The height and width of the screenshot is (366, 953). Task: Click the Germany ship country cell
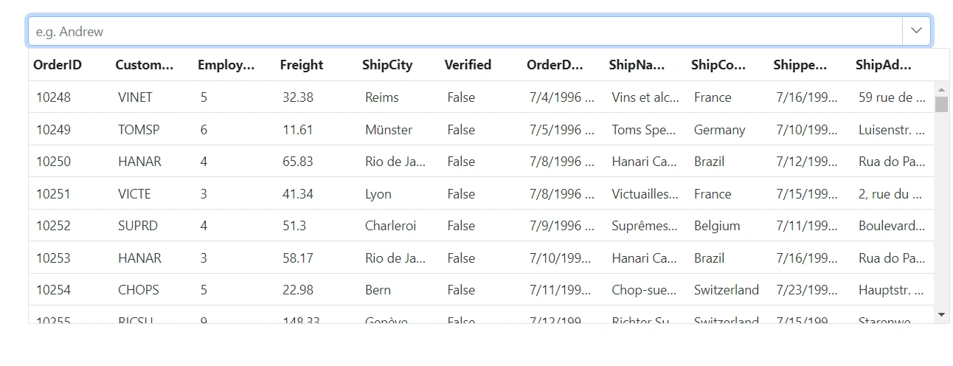(x=719, y=130)
